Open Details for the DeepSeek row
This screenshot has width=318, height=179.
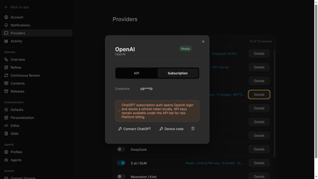[259, 149]
